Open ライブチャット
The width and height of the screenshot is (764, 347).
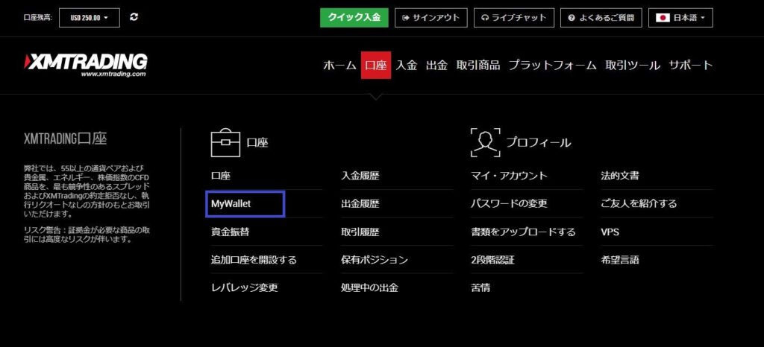[513, 17]
